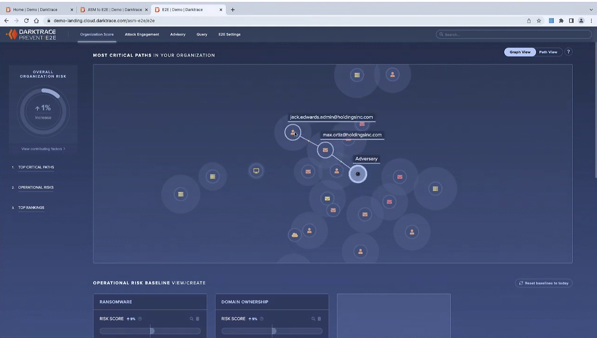Click the Adversary node in the graph

click(x=358, y=174)
